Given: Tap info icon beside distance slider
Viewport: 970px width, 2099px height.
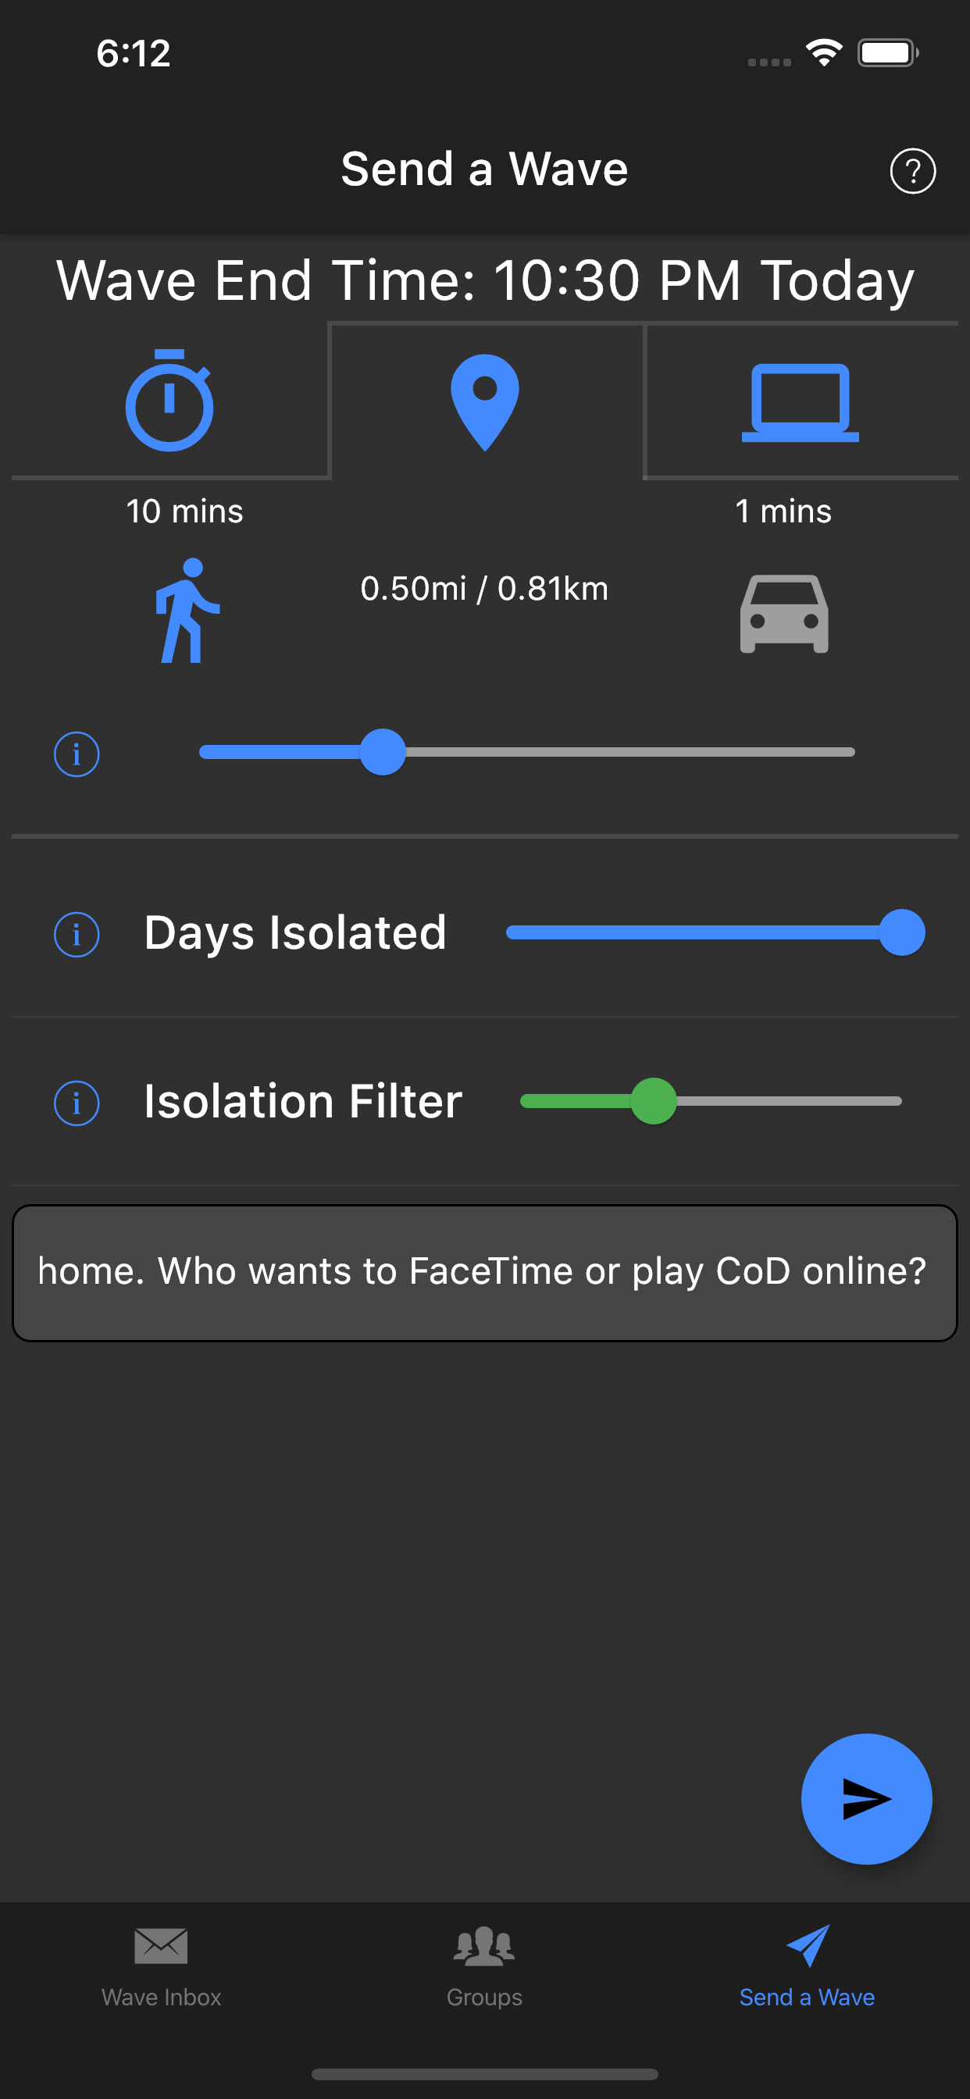Looking at the screenshot, I should pyautogui.click(x=77, y=754).
